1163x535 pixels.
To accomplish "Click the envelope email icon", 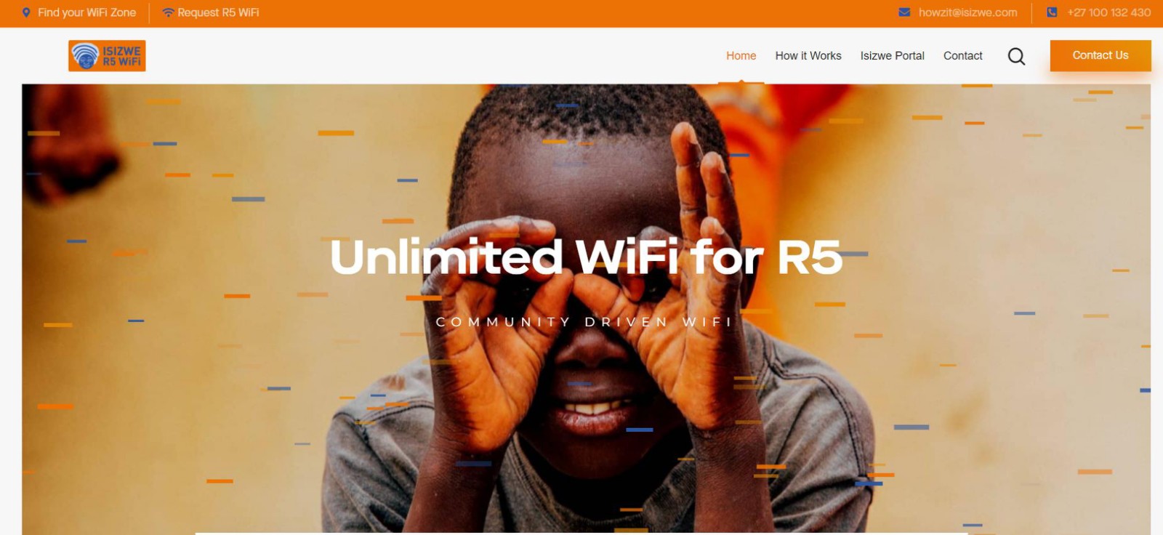I will (904, 12).
